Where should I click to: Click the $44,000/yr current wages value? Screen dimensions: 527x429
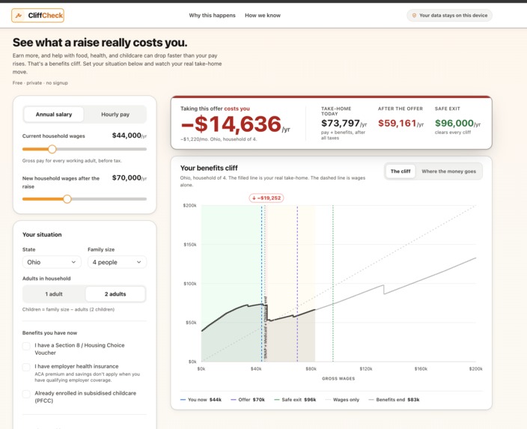point(130,136)
